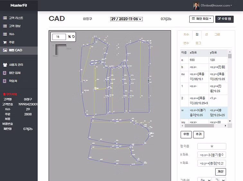This screenshot has width=243, height=181.
Task: Open the 로그 tab
Action: (198, 43)
